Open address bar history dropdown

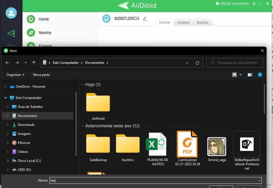[187, 63]
